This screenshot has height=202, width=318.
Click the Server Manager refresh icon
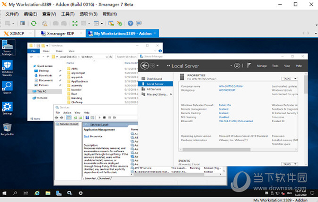tap(237, 66)
